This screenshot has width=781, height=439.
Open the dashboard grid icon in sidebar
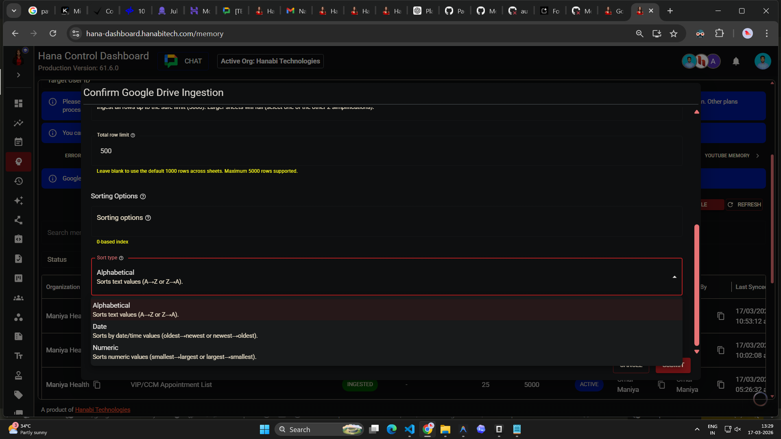(18, 103)
